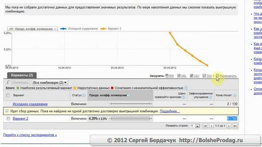Click the Распечатать print link
262x147 pixels.
point(228,76)
